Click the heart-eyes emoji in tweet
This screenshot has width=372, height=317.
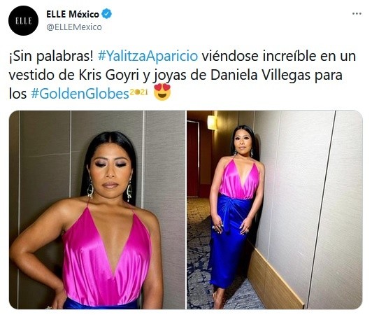coord(162,92)
